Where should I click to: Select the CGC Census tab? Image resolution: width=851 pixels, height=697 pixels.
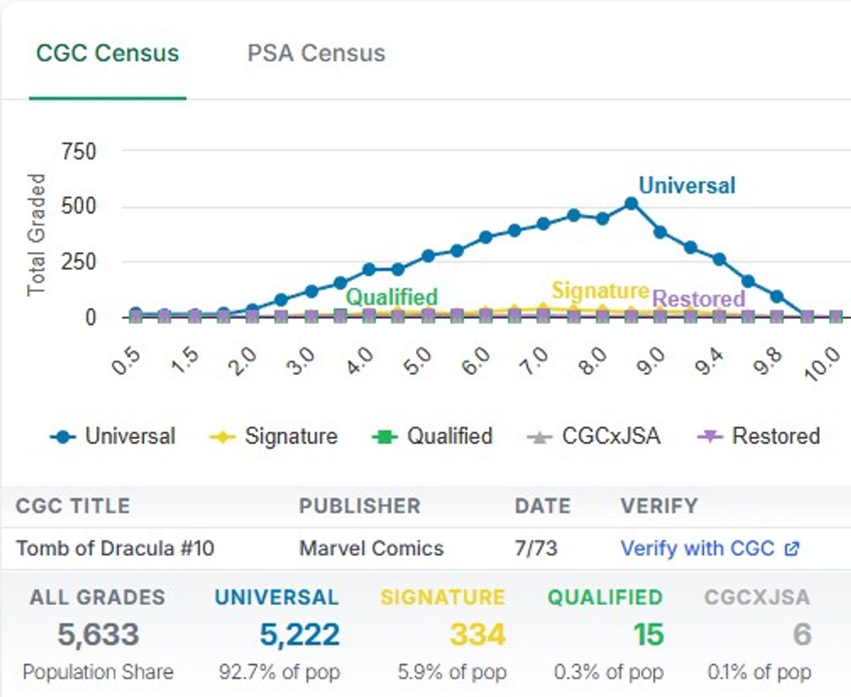(107, 53)
